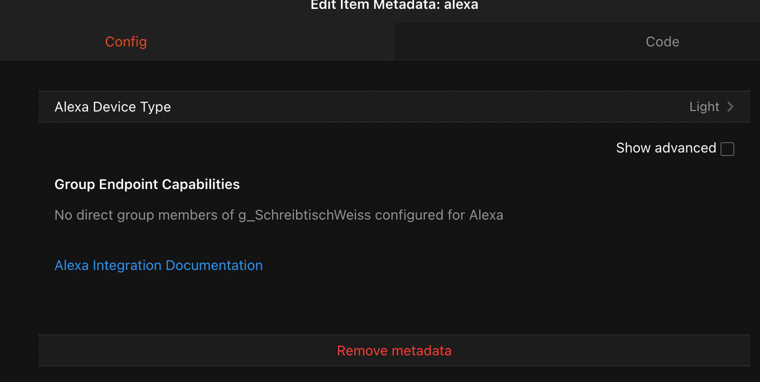Viewport: 760px width, 382px height.
Task: Click the Edit Item Metadata title
Action: pos(394,5)
